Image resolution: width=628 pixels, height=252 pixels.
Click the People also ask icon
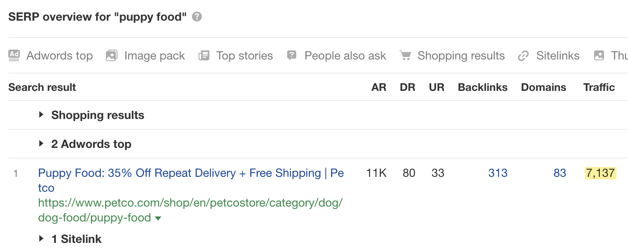point(292,55)
